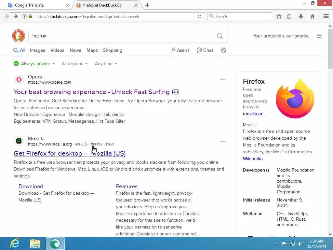
Task: Click the DuckDuckGo logo
Action: pos(19,36)
